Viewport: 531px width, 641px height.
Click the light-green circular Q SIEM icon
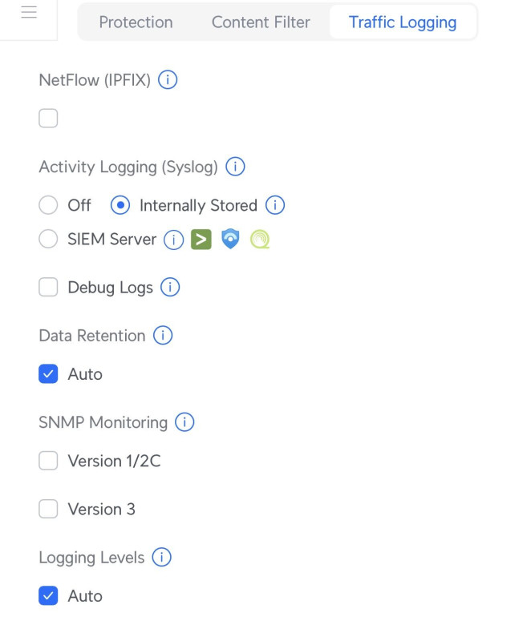260,240
